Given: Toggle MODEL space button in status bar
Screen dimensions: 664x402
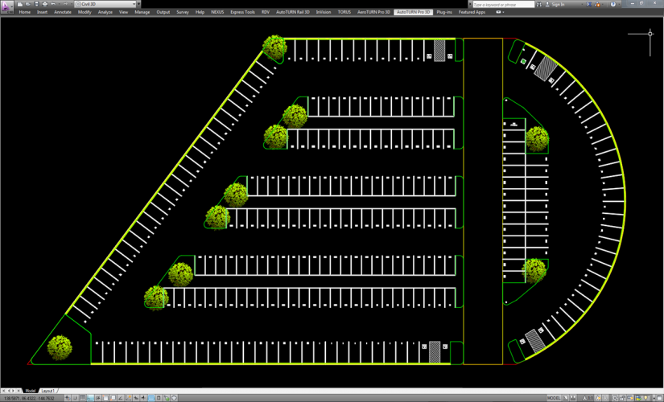Looking at the screenshot, I should 554,398.
